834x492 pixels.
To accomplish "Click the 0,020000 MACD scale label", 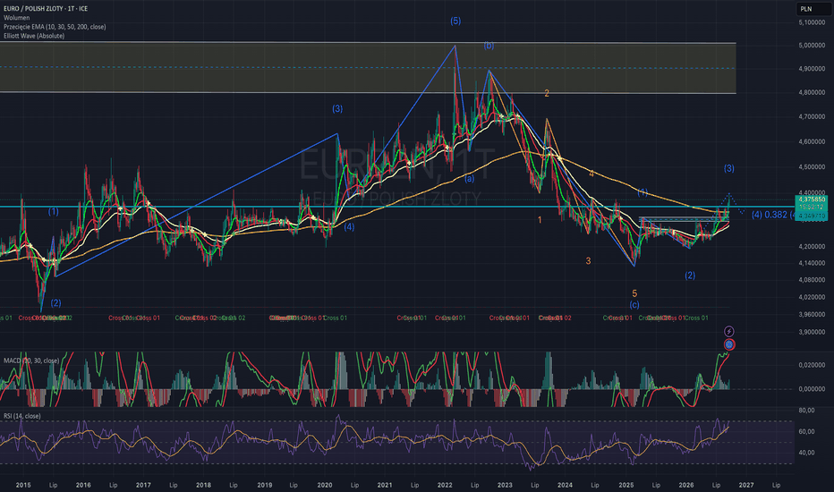I will 812,365.
